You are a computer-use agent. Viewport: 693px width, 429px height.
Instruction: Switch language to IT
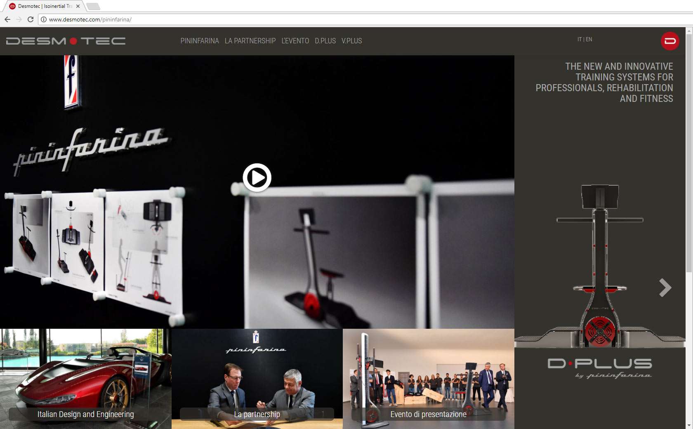tap(579, 39)
